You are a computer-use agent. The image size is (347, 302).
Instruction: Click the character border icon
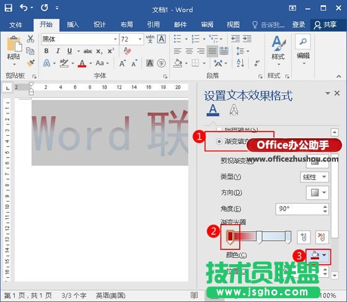pos(162,39)
